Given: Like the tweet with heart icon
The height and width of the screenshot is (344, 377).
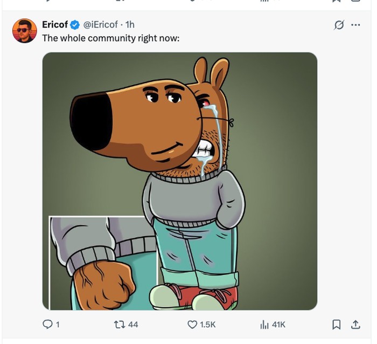Looking at the screenshot, I should click(192, 324).
